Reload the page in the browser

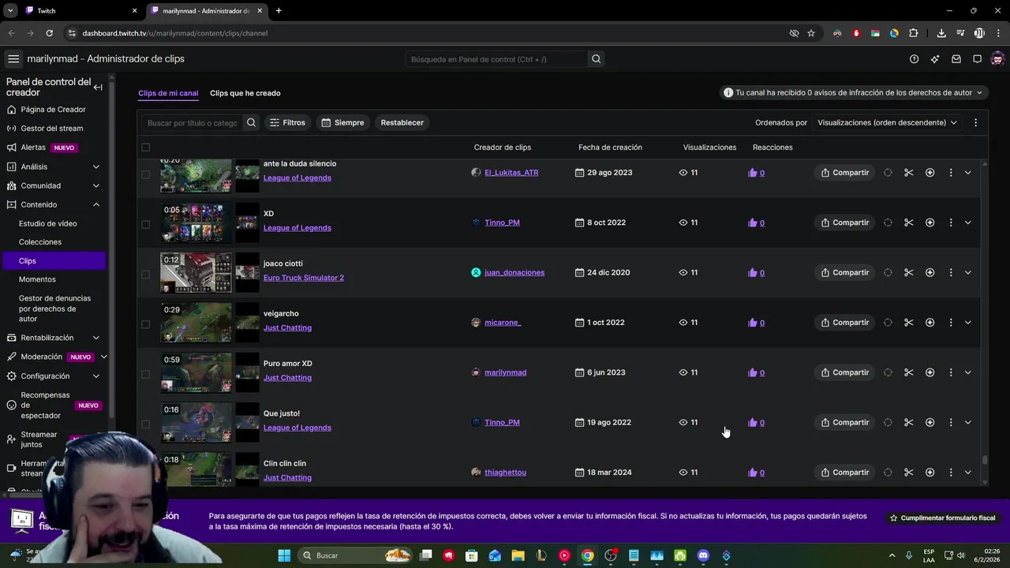[49, 33]
